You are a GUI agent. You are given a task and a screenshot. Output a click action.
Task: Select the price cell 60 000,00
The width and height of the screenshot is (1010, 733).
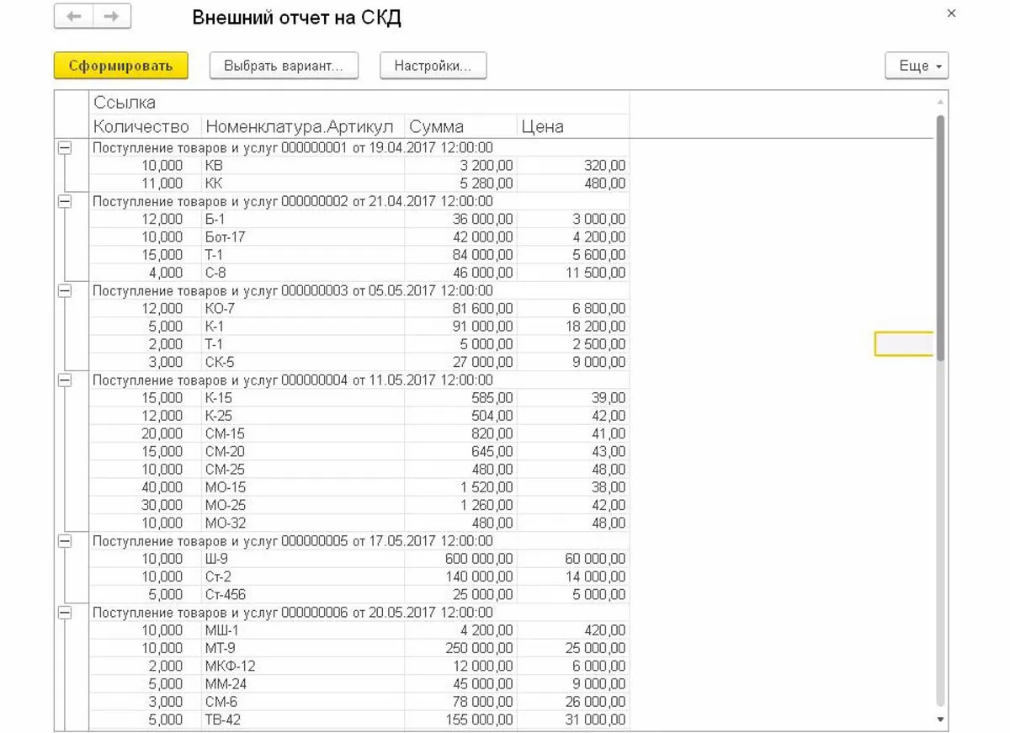point(573,559)
